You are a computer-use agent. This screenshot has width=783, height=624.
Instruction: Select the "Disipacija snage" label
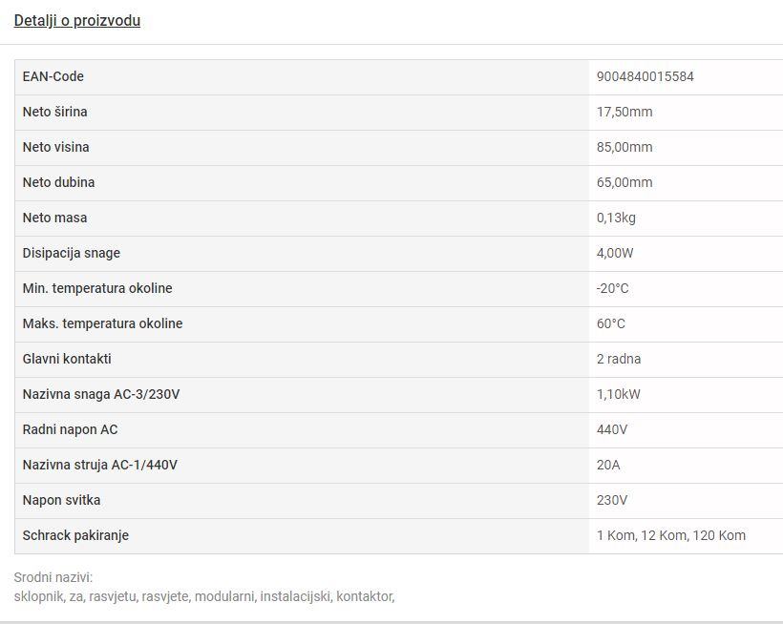(x=71, y=253)
